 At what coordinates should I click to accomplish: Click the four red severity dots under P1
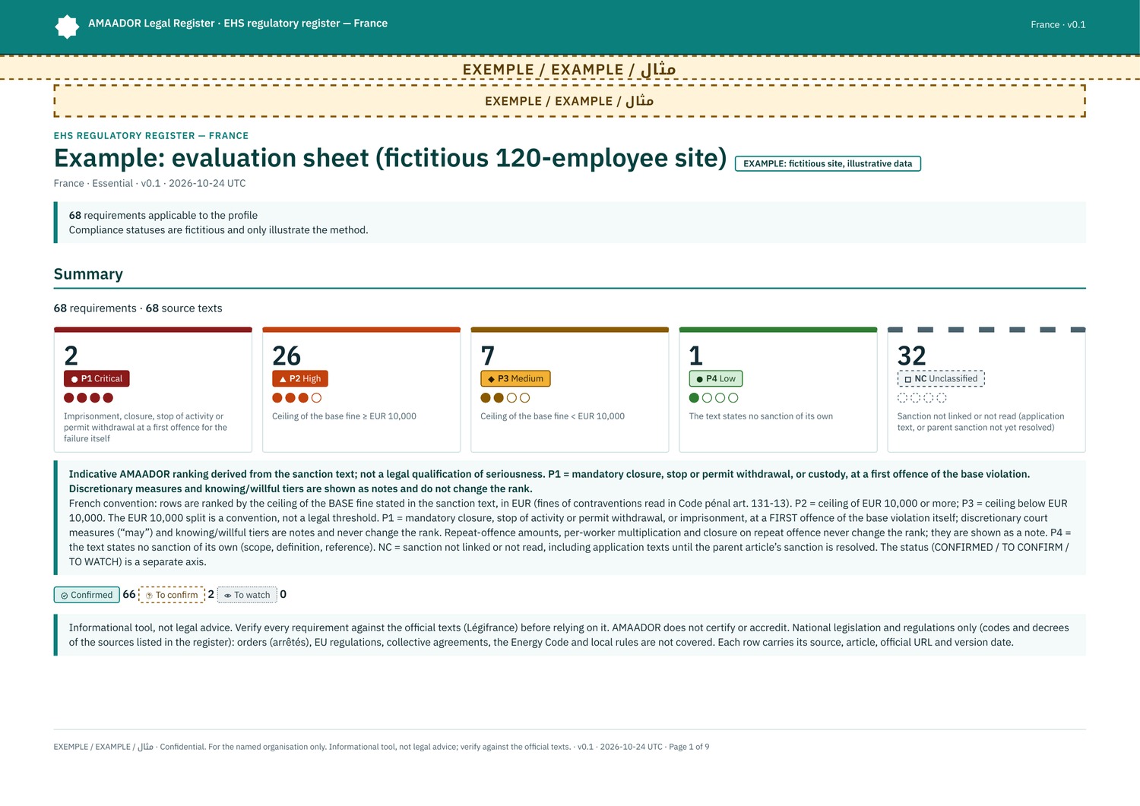[x=88, y=397]
